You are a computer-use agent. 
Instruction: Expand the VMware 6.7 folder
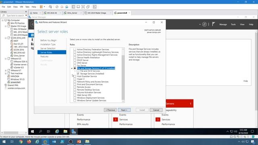[x=6, y=70]
